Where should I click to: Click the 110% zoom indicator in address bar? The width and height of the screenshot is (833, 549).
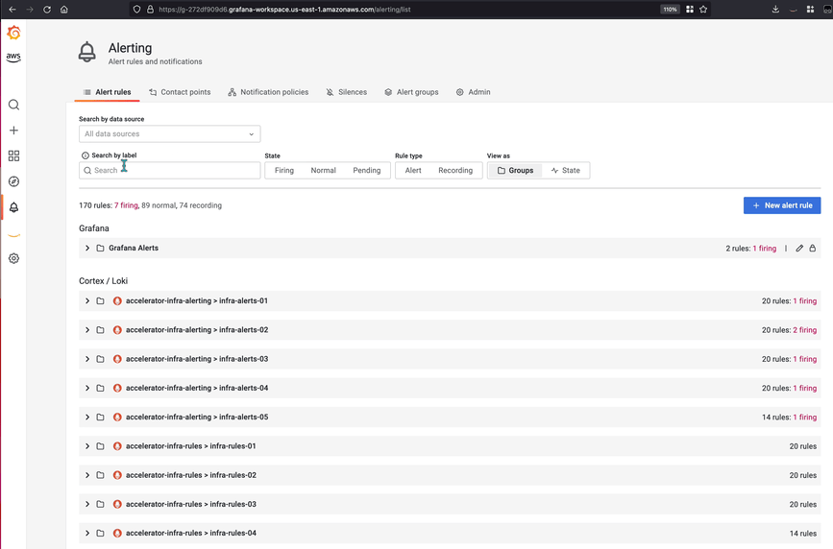(670, 9)
